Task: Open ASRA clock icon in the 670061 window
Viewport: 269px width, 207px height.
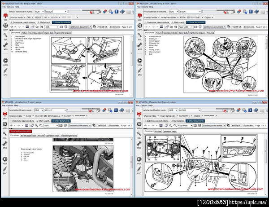Action: pos(140,26)
